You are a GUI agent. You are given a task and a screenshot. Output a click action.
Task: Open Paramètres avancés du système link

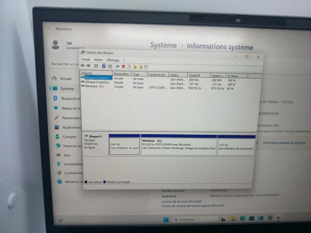[284, 143]
